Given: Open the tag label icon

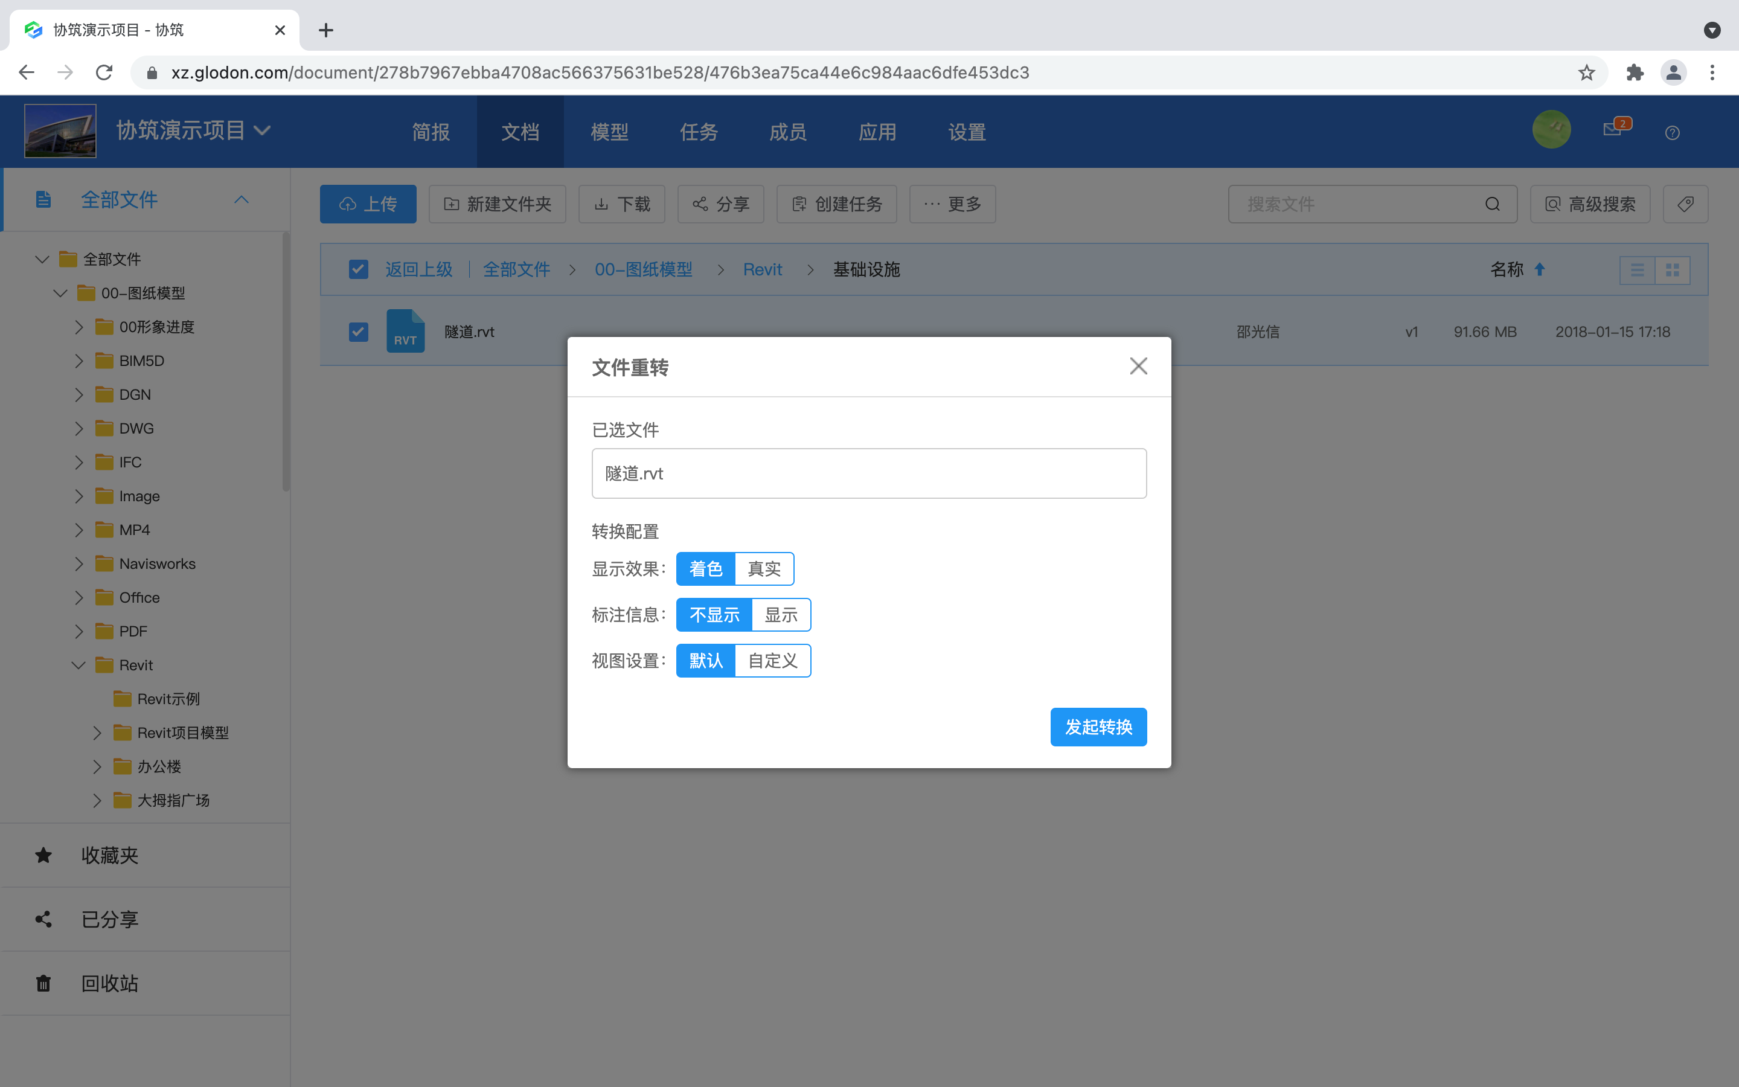Looking at the screenshot, I should click(1685, 204).
